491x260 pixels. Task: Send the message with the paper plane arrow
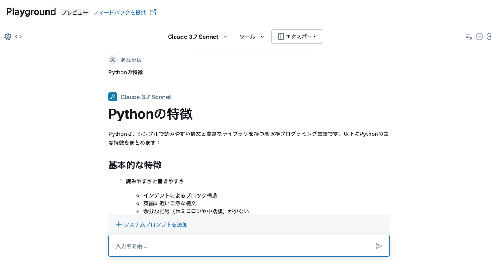pos(379,246)
